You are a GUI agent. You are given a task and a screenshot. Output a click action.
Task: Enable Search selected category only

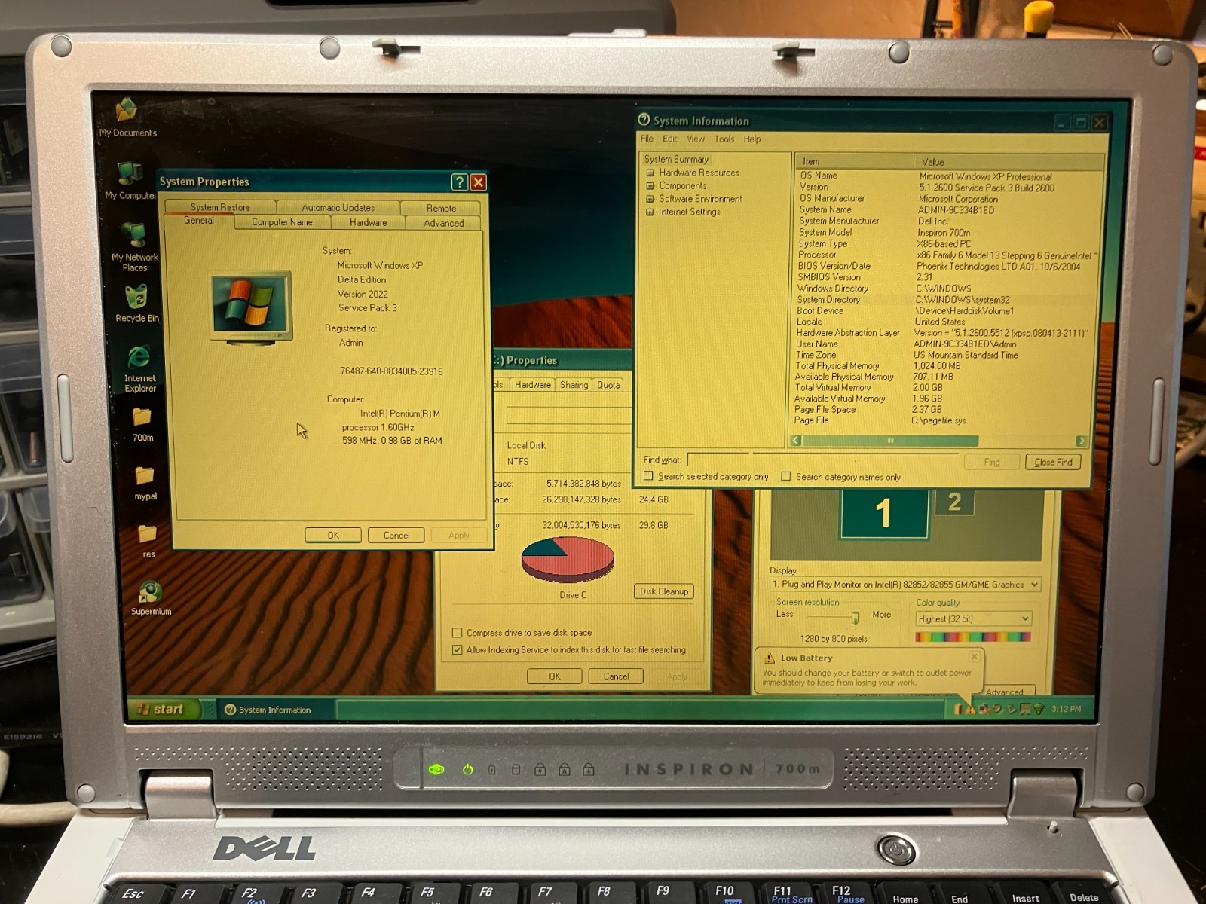(648, 476)
